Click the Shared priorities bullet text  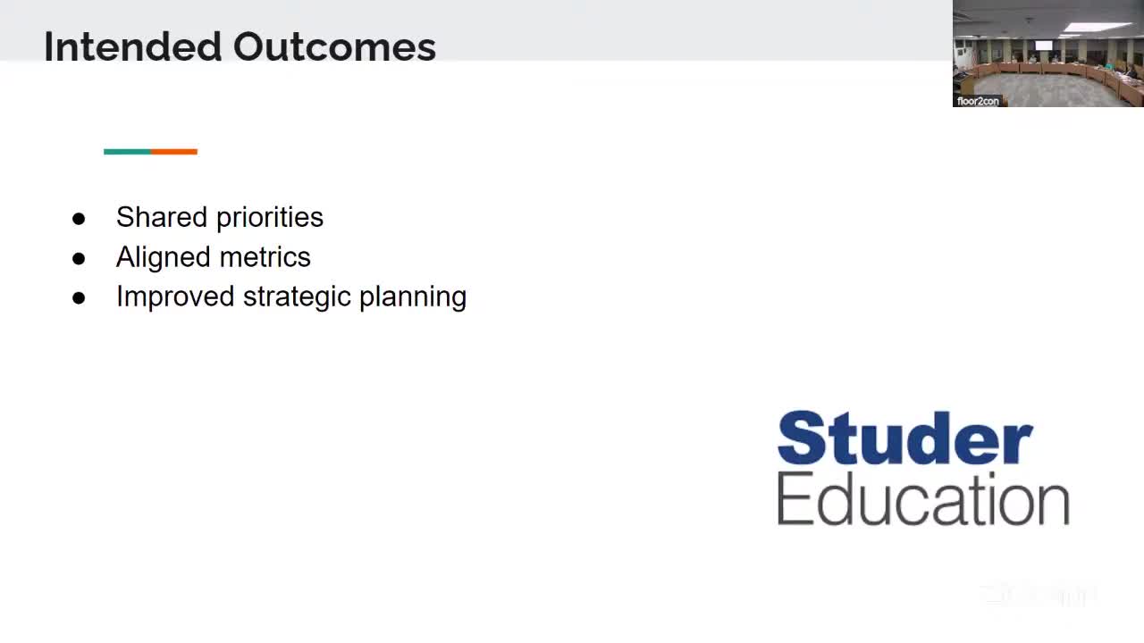coord(219,217)
